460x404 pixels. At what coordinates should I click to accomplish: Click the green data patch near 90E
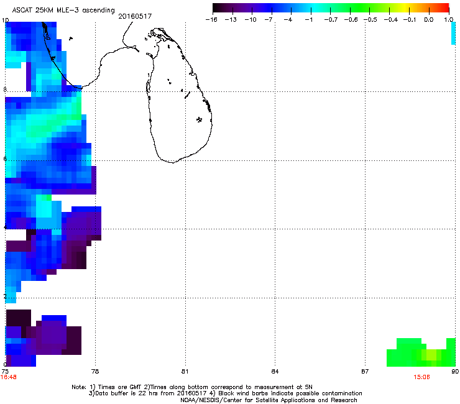point(421,352)
